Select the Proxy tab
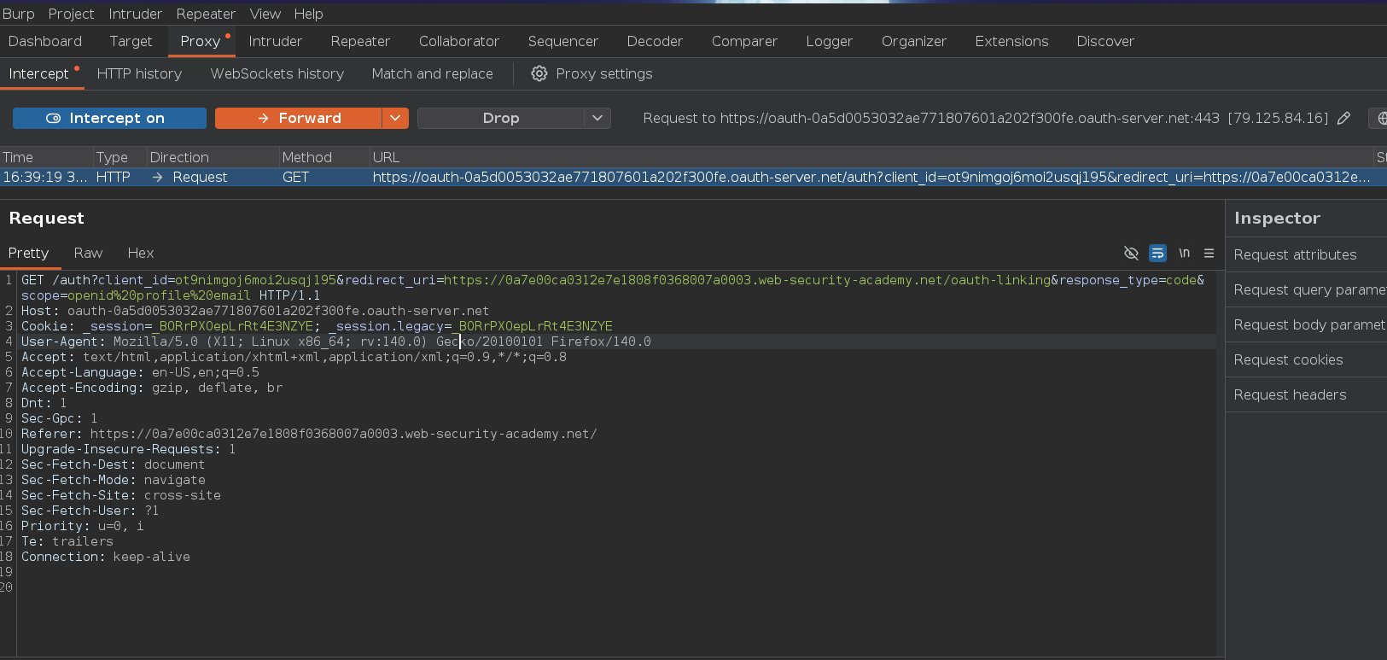The width and height of the screenshot is (1387, 660). pyautogui.click(x=201, y=41)
